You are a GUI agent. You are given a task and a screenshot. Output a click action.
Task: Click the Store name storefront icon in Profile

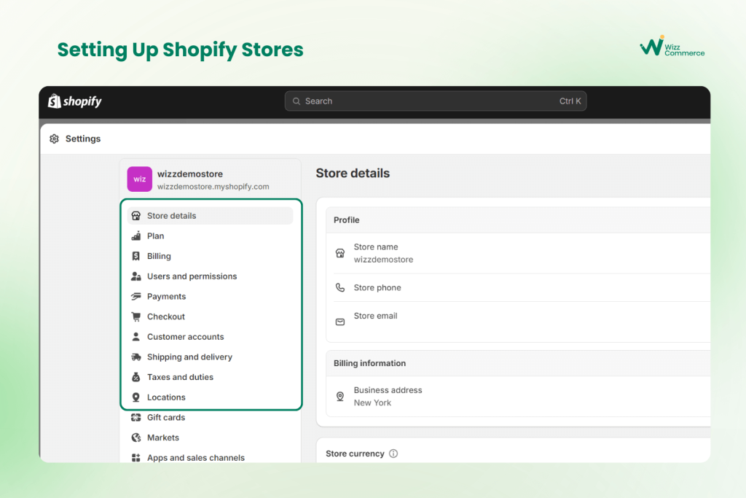click(x=340, y=253)
